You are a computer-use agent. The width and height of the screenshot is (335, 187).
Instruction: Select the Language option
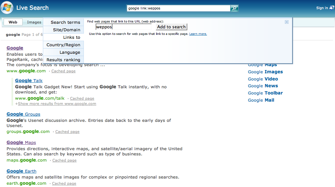pyautogui.click(x=64, y=52)
